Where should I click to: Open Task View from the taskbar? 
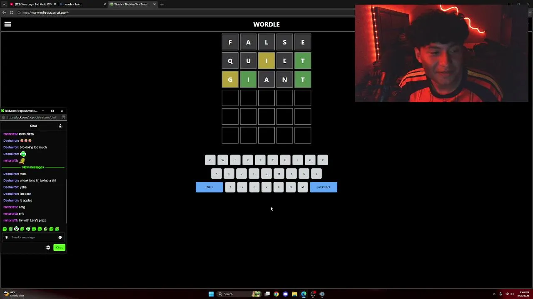coord(267,294)
